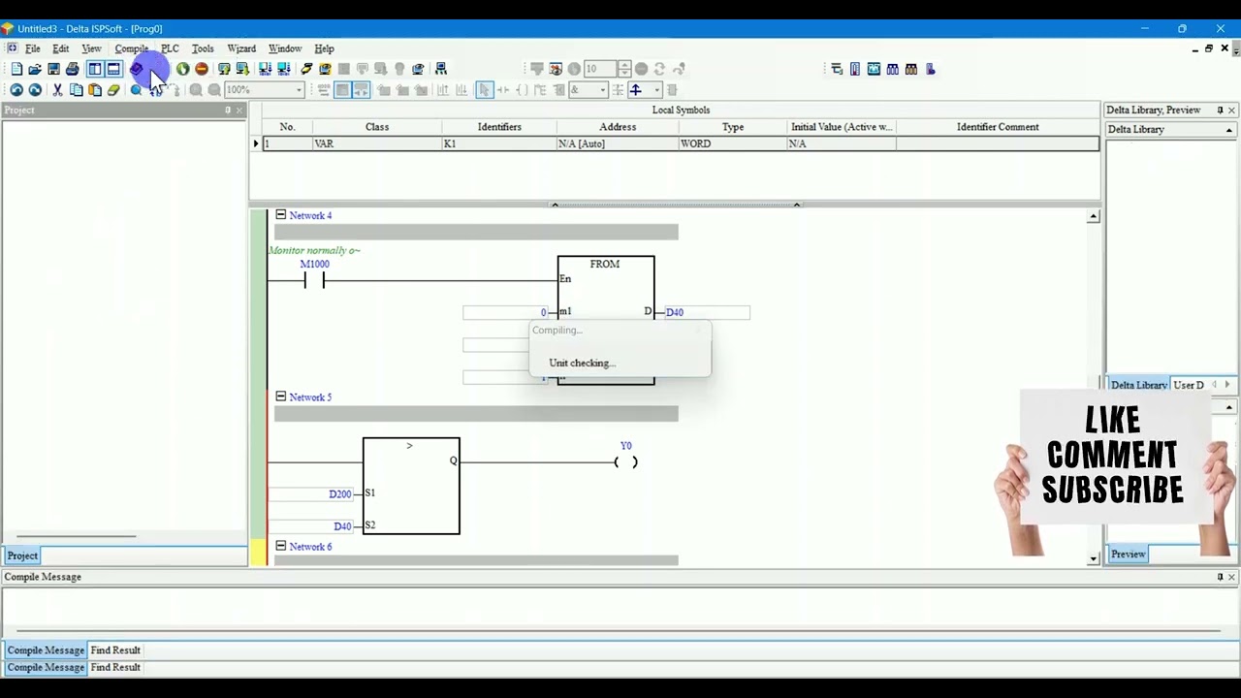Select the Project tab at panel bottom
1241x698 pixels.
click(22, 555)
